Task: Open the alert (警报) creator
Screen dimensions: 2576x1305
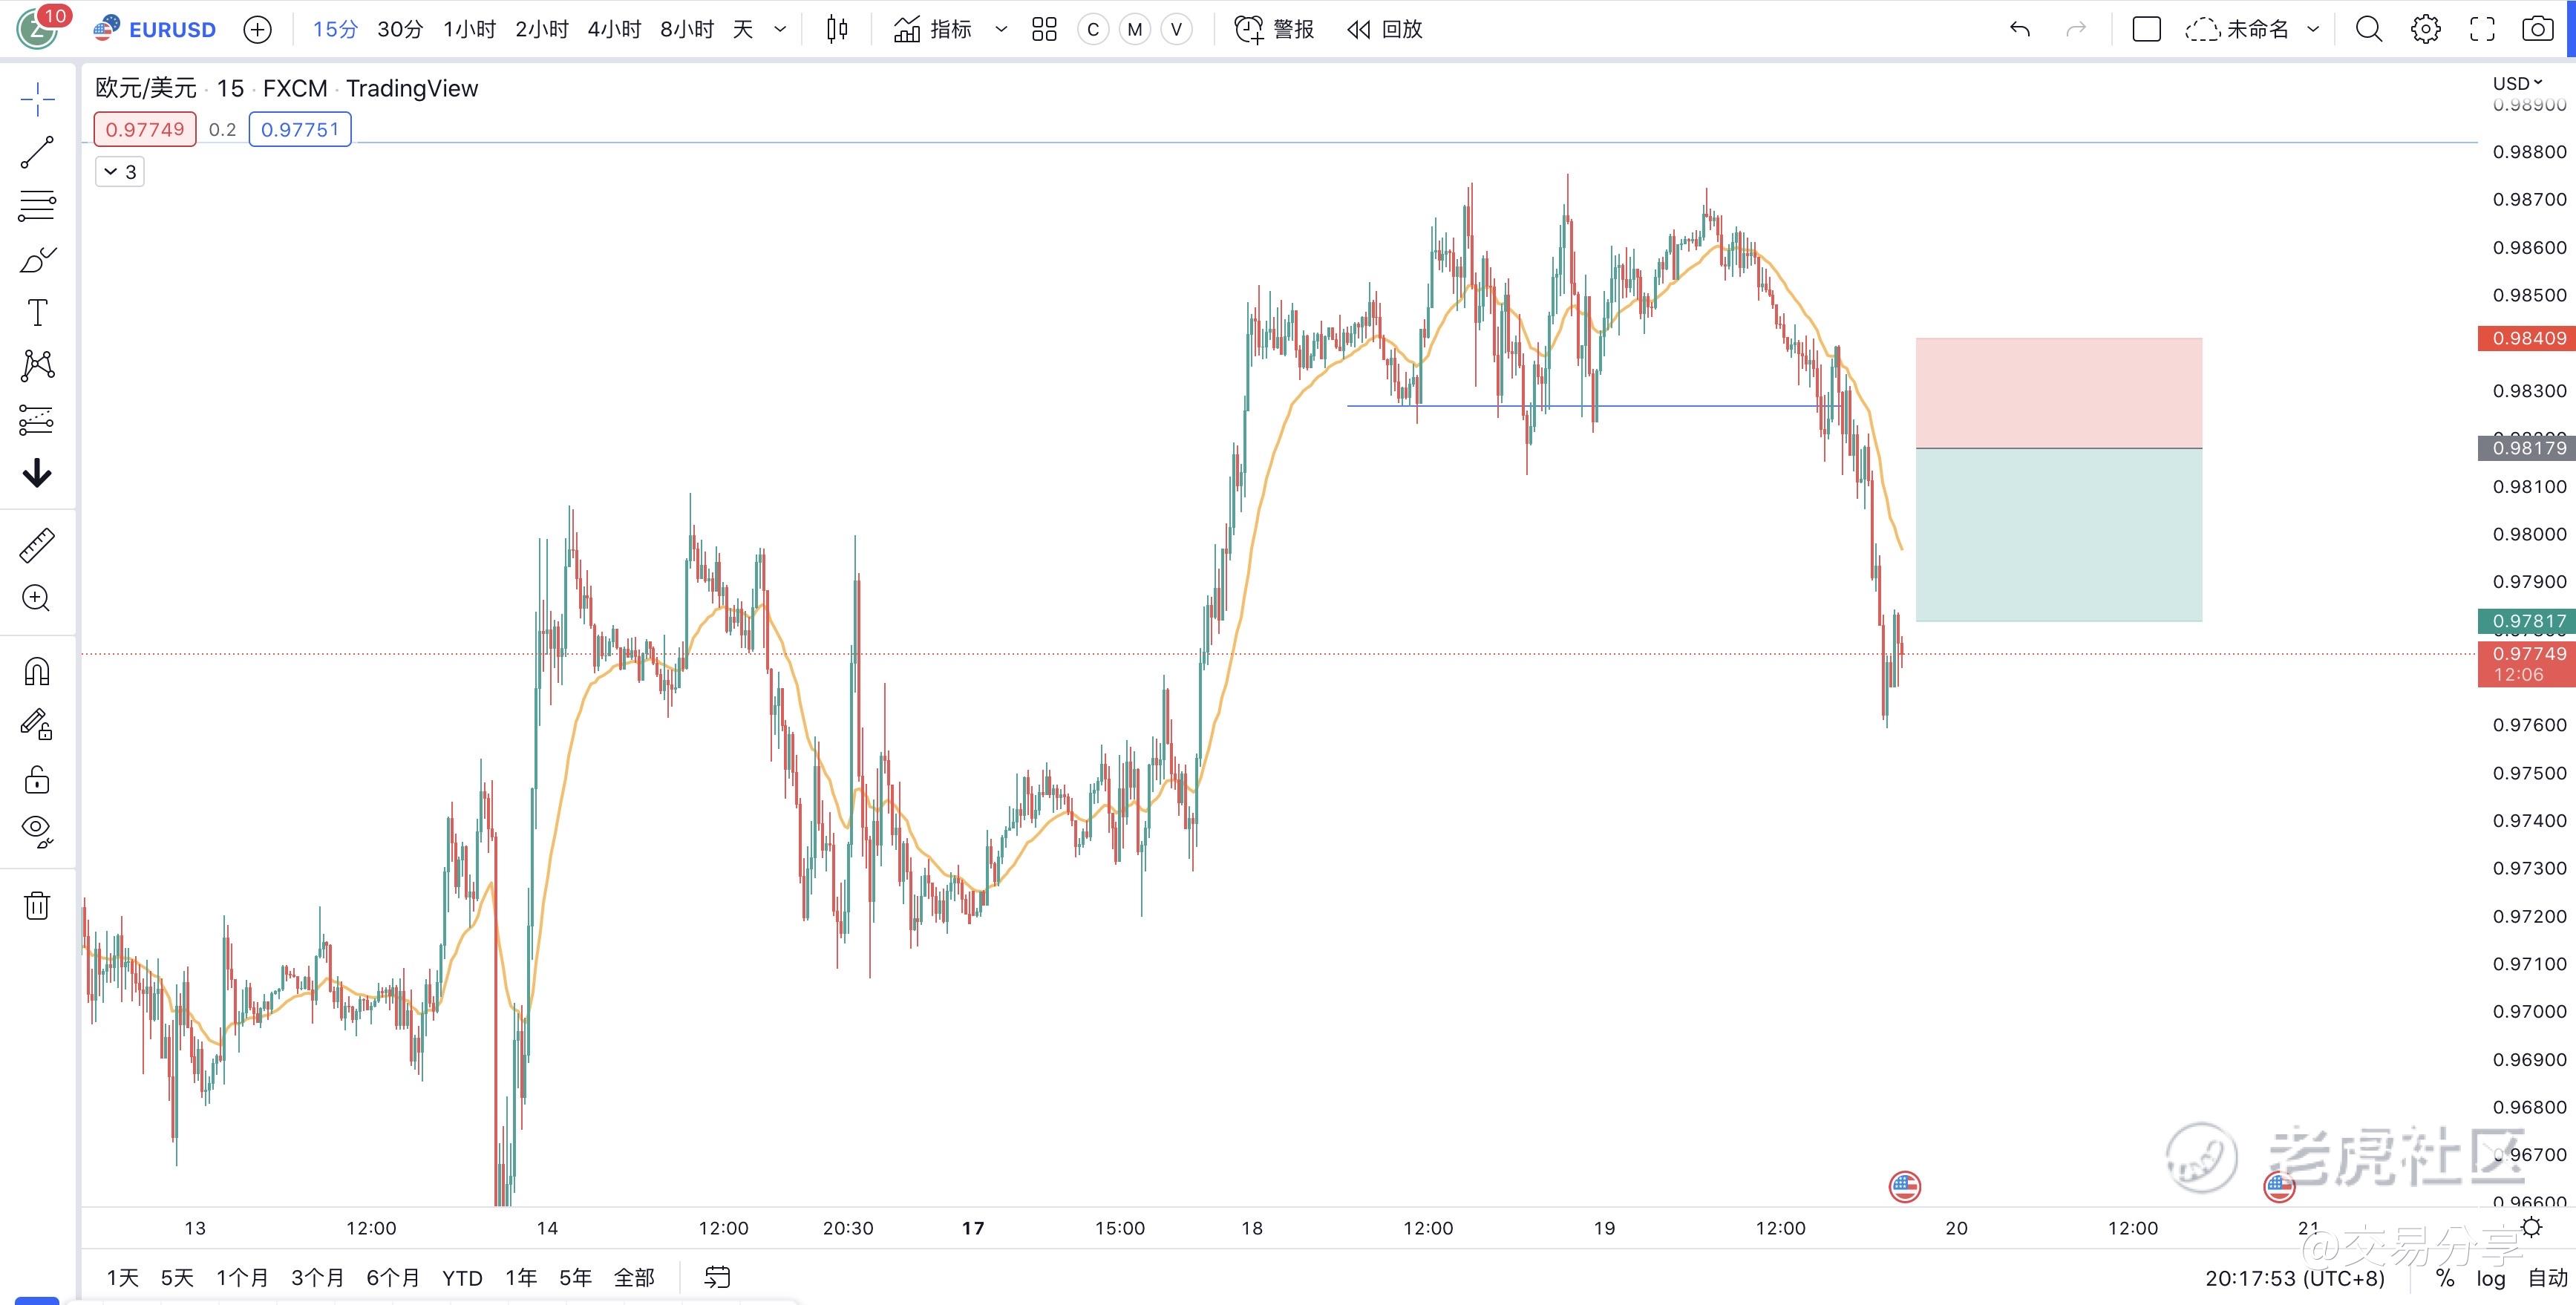Action: pos(1274,29)
